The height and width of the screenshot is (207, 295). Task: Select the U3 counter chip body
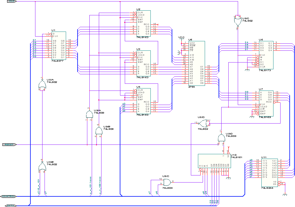coord(144,63)
